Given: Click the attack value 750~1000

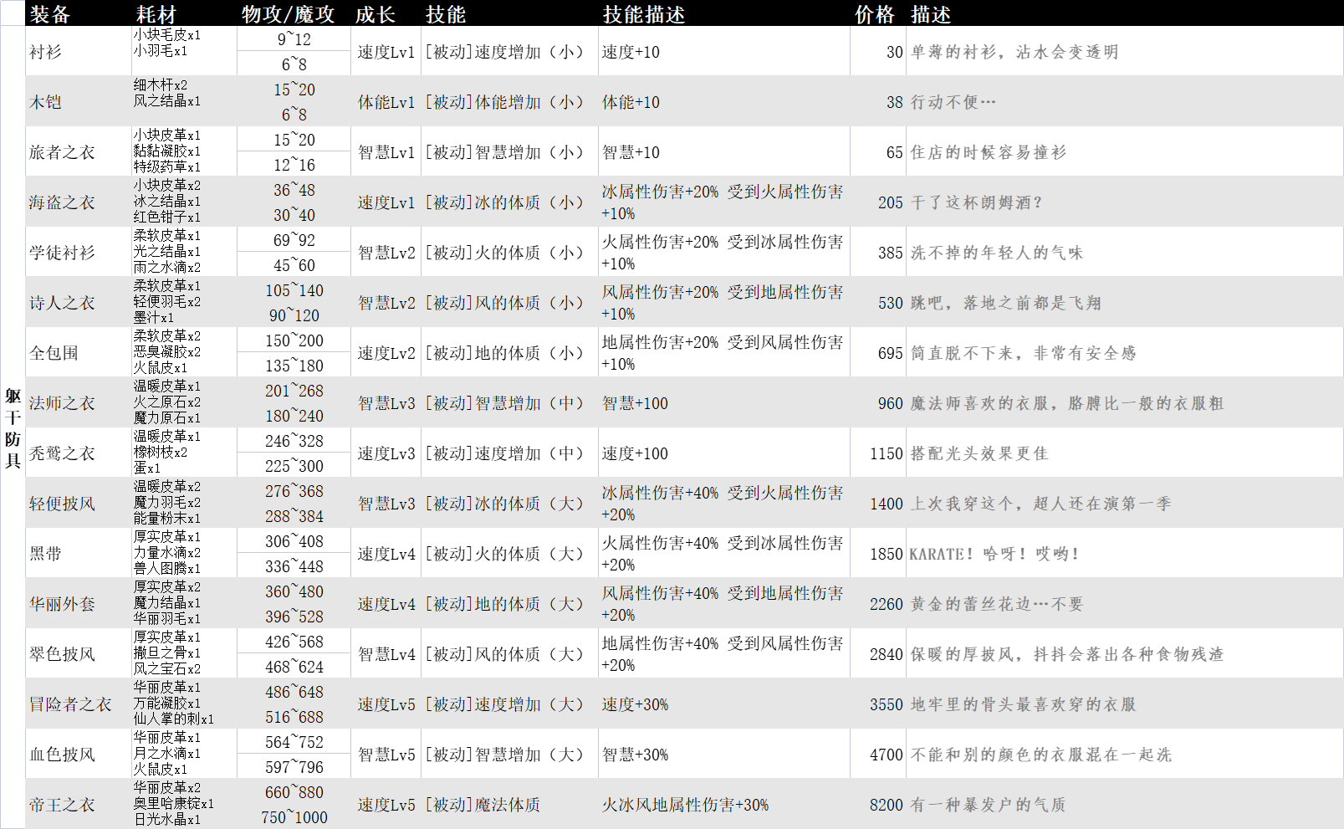Looking at the screenshot, I should (x=294, y=816).
